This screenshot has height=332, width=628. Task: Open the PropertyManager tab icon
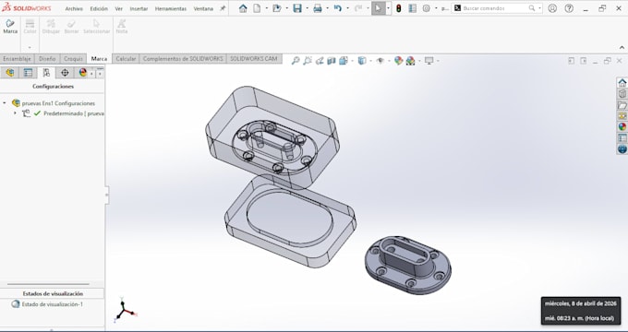click(28, 73)
